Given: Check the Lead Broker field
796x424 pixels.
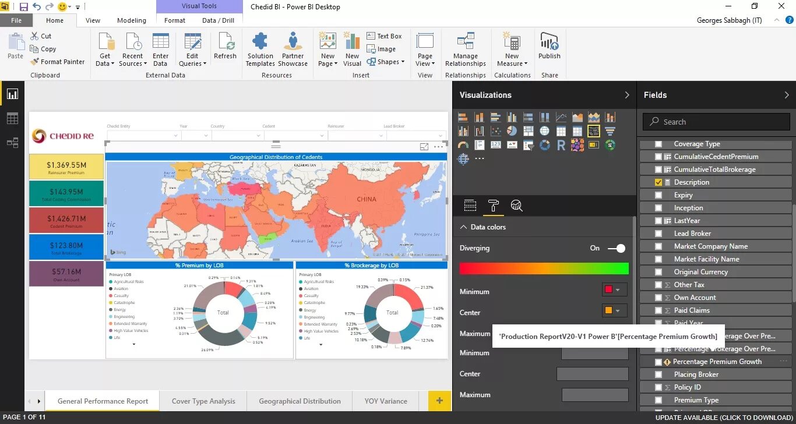Looking at the screenshot, I should pyautogui.click(x=658, y=234).
